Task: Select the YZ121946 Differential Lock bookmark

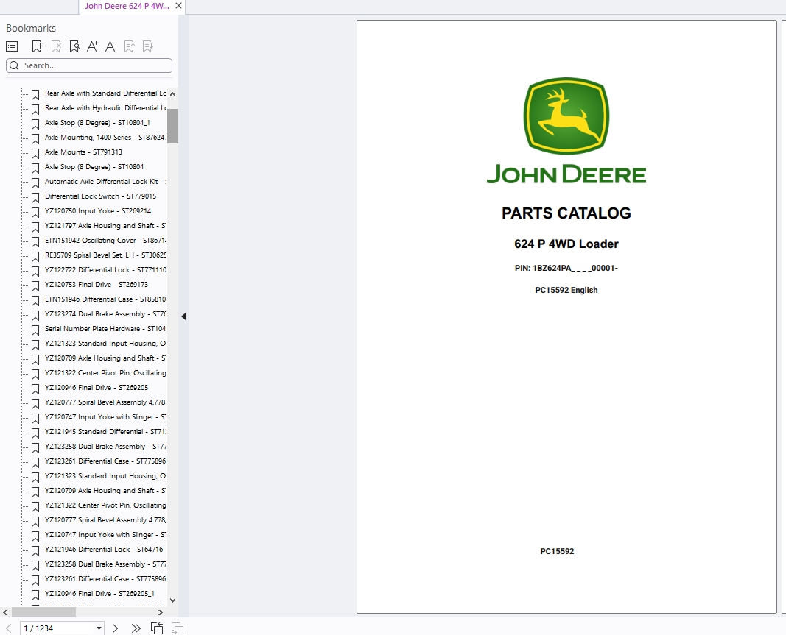Action: 103,550
